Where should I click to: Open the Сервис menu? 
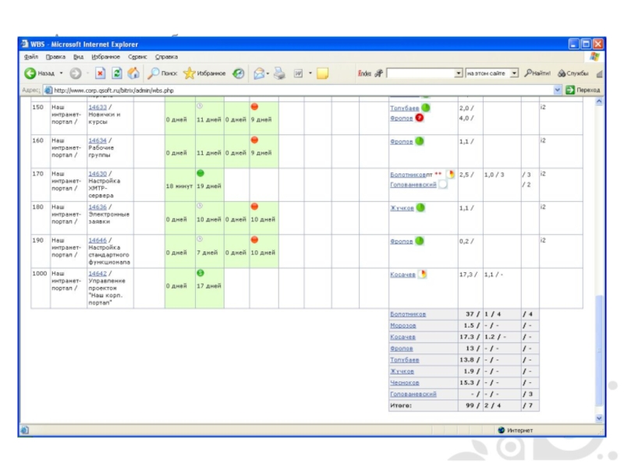[x=138, y=57]
